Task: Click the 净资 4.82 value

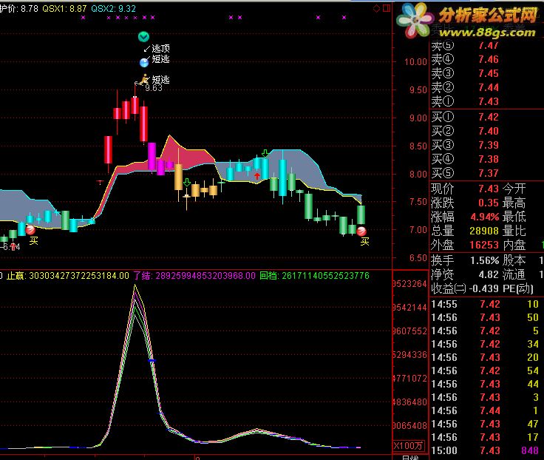Action: [x=489, y=274]
